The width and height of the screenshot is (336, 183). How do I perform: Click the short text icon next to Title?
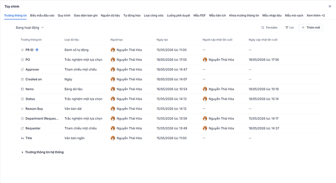click(22, 138)
